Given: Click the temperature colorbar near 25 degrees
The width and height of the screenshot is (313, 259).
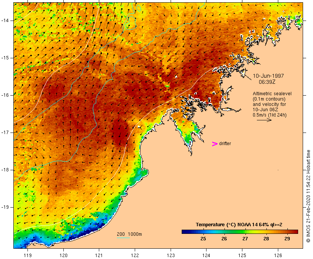Looking at the screenshot, I should click(203, 232).
